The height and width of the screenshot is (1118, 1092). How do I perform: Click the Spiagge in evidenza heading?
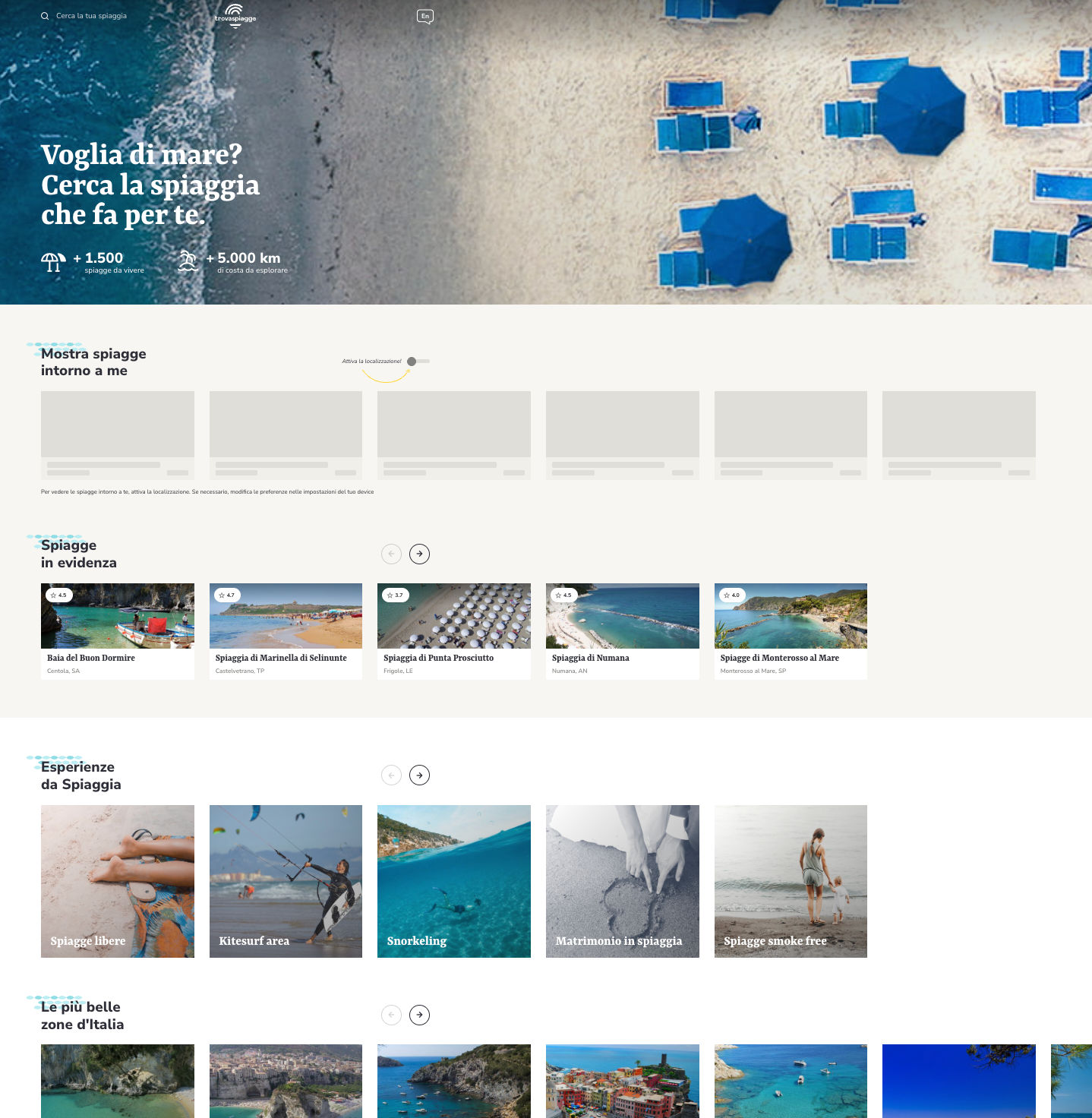(x=79, y=554)
